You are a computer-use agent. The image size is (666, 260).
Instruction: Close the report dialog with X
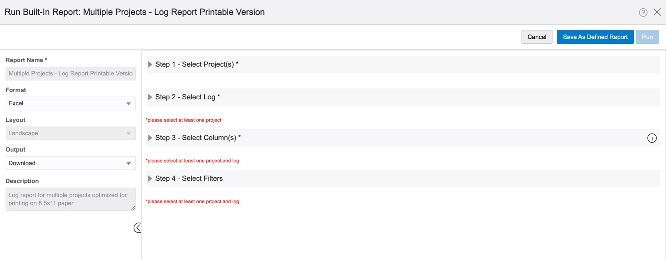click(657, 12)
